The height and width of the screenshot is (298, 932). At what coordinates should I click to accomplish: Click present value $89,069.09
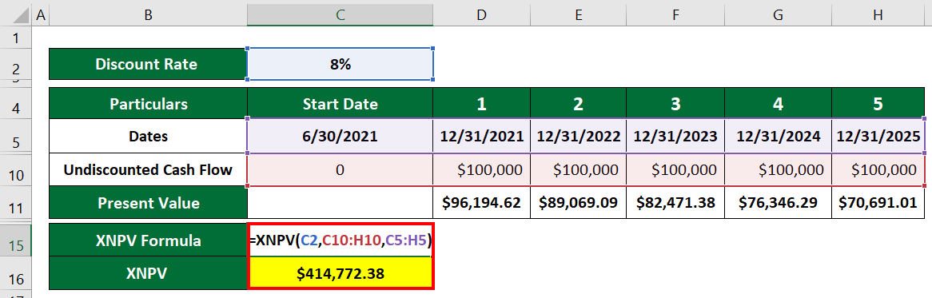pyautogui.click(x=579, y=203)
